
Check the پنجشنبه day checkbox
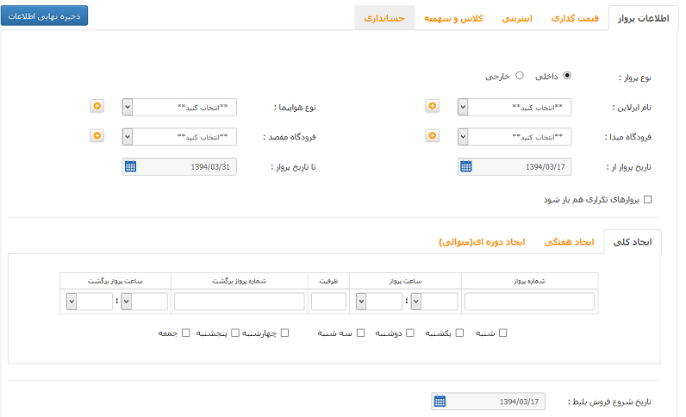tap(235, 333)
